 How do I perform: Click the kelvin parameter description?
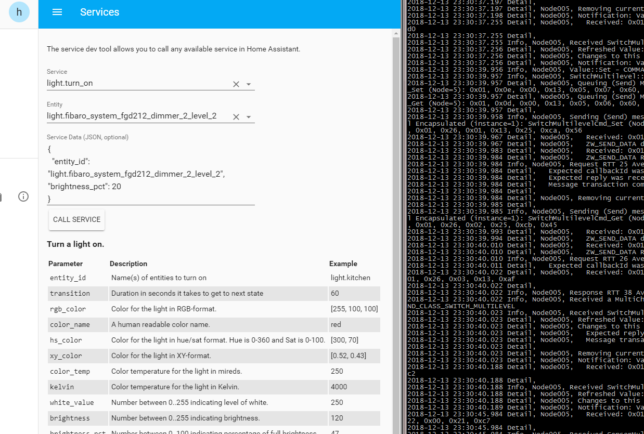point(175,387)
